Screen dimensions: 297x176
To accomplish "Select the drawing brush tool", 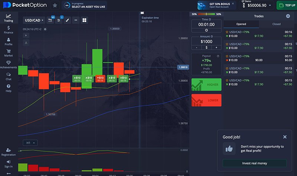I will click(67, 20).
